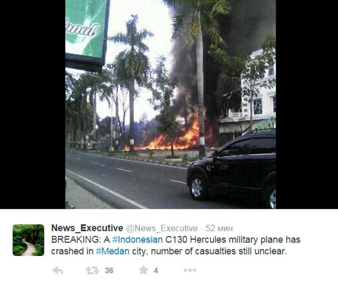The height and width of the screenshot is (287, 338).
Task: Open the more options ellipsis
Action: pos(190,270)
